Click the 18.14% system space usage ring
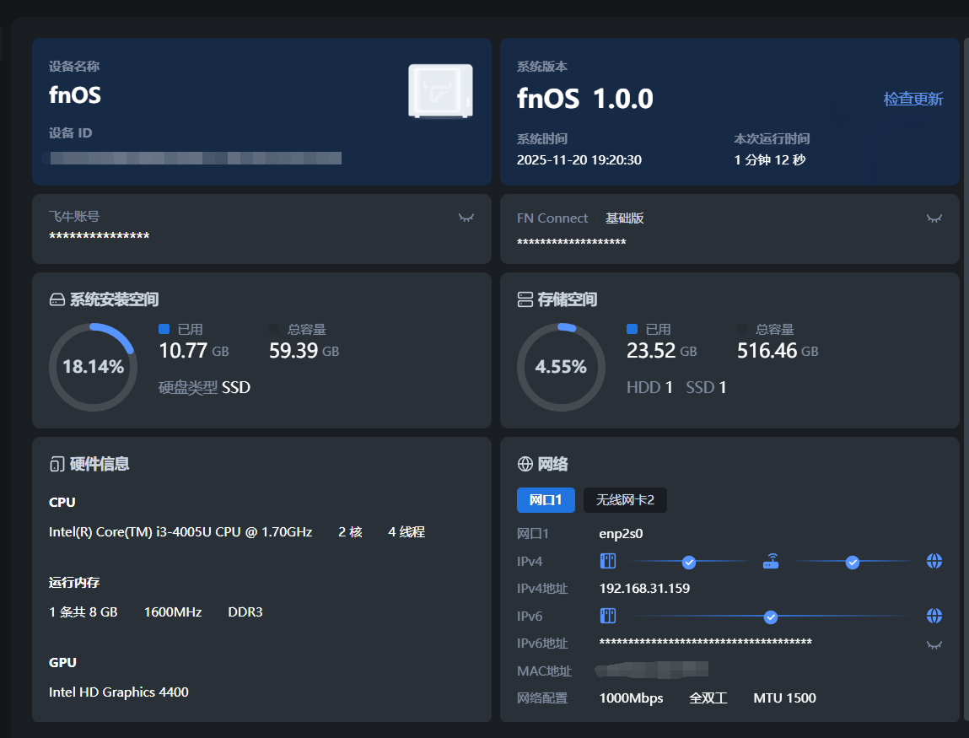 (x=93, y=367)
